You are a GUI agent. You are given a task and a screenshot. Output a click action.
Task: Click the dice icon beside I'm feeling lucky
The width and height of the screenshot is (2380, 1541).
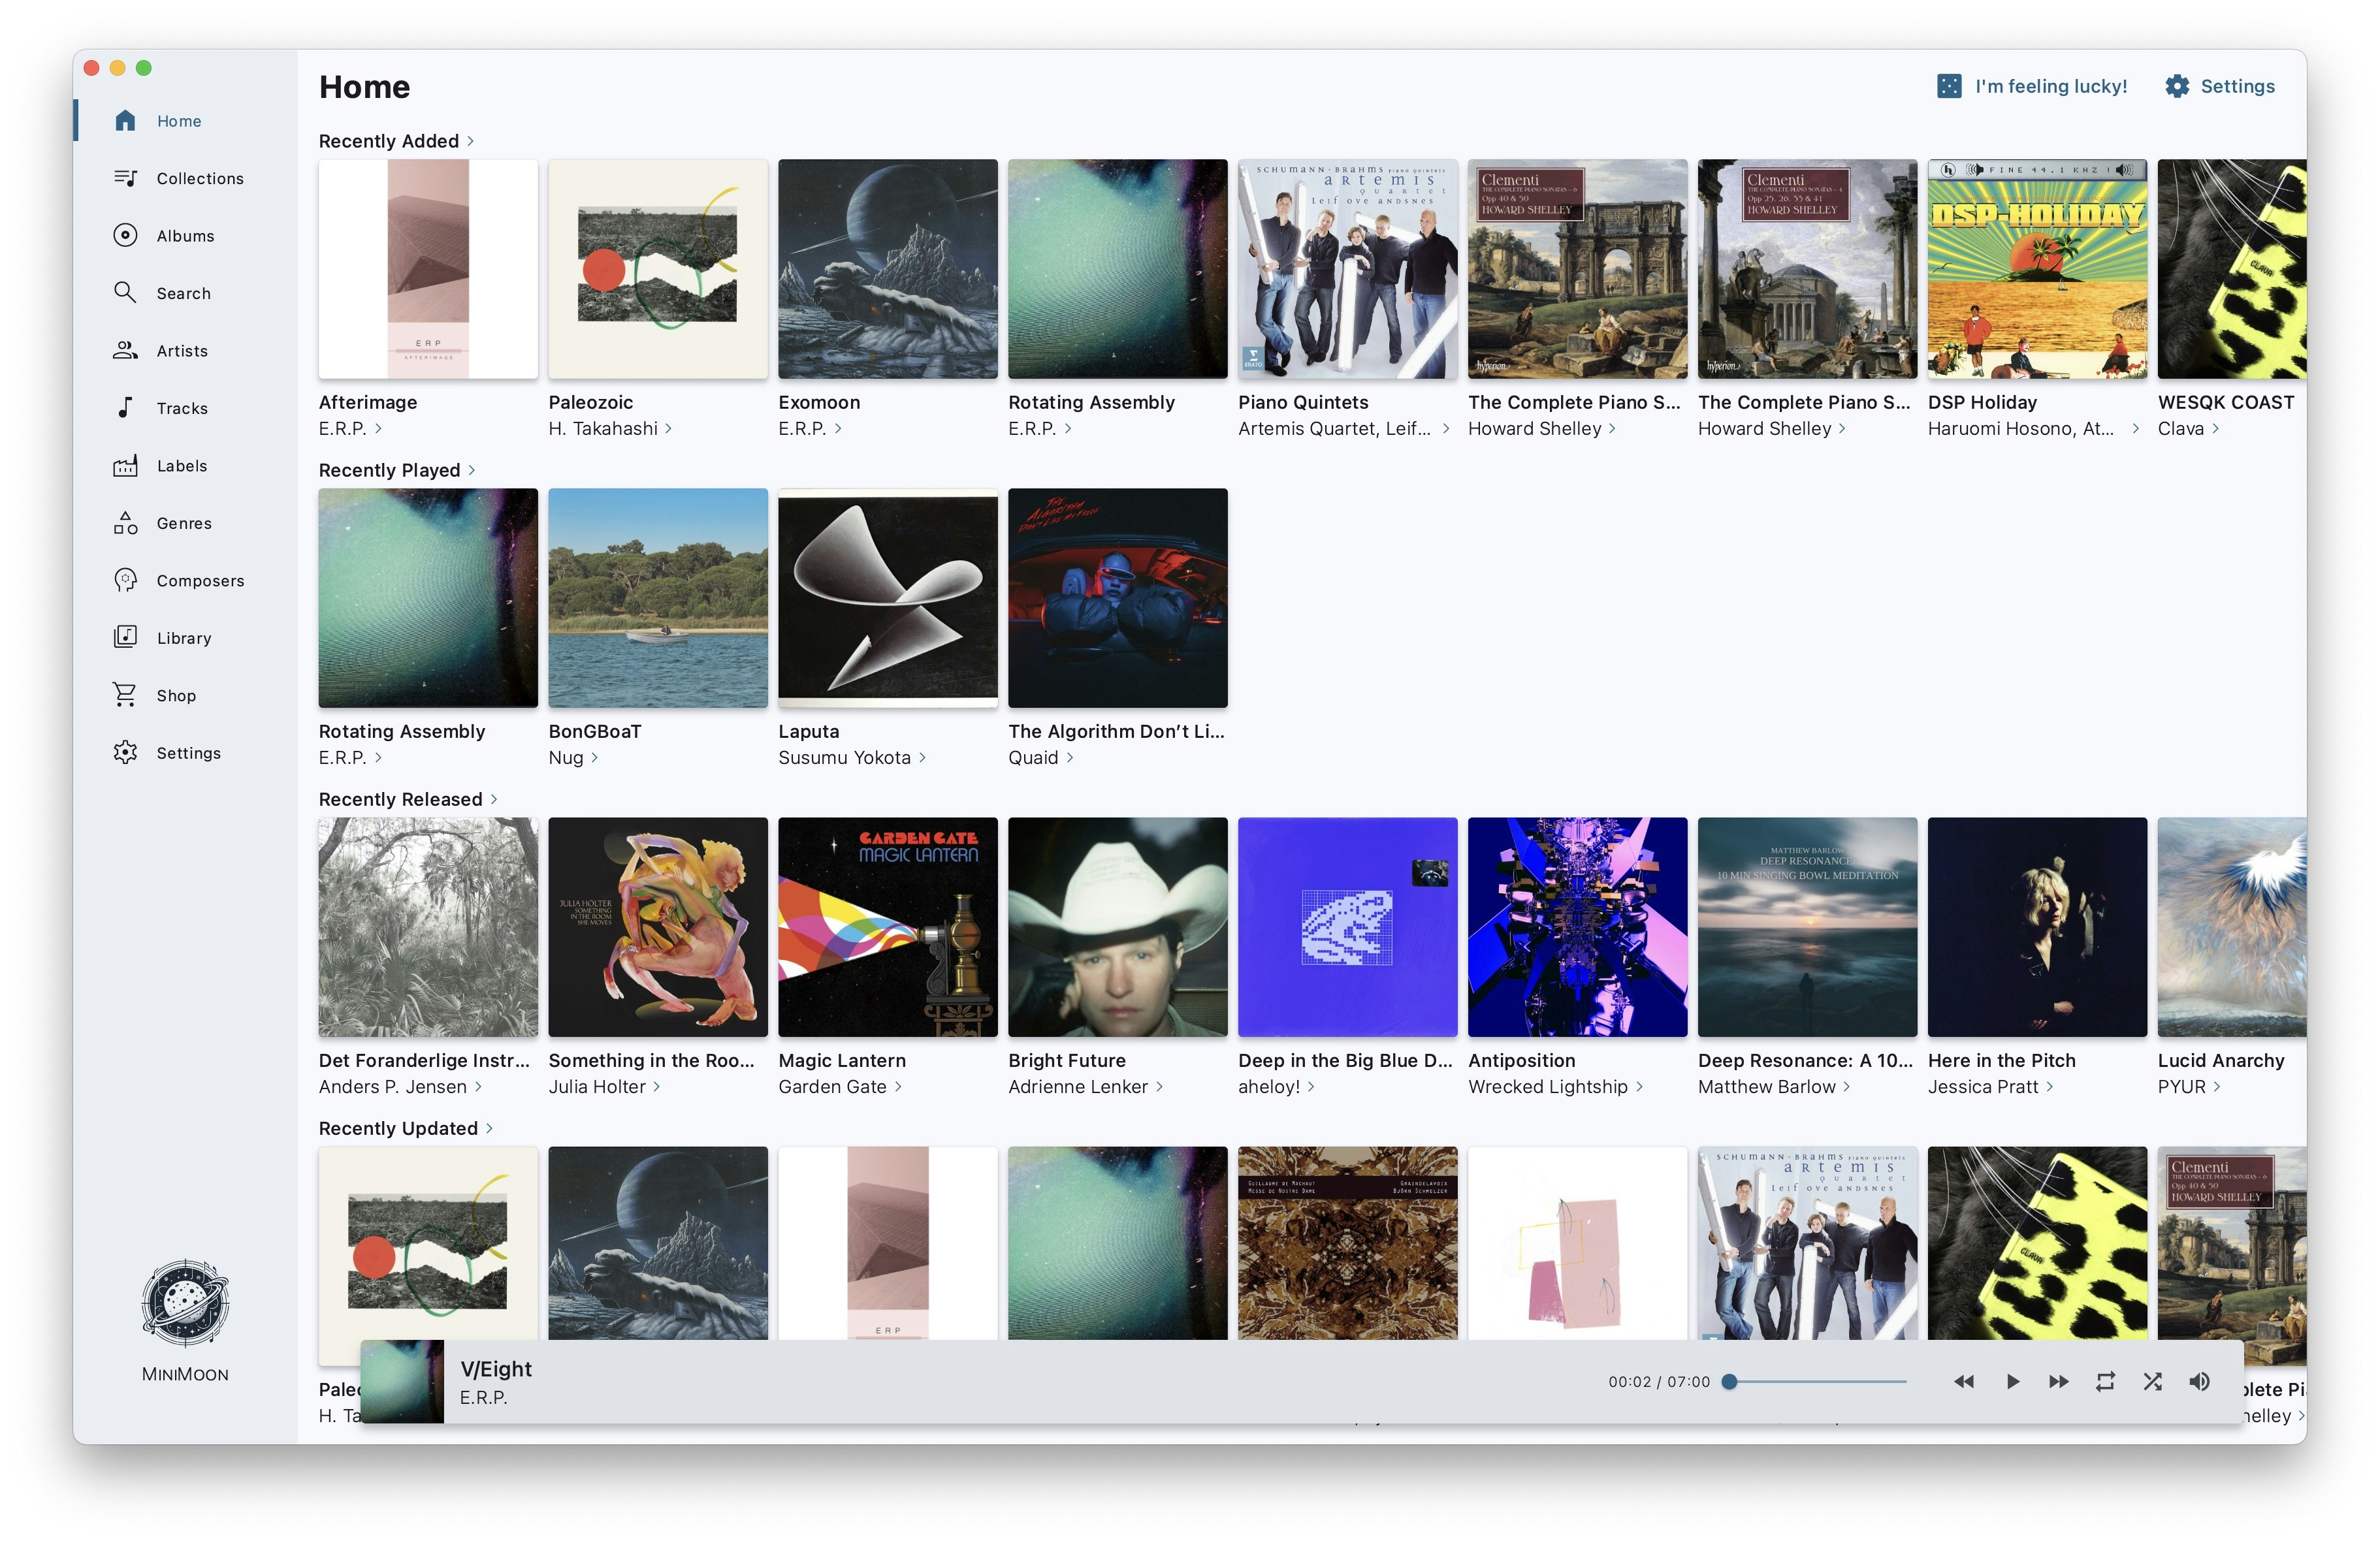tap(1949, 87)
